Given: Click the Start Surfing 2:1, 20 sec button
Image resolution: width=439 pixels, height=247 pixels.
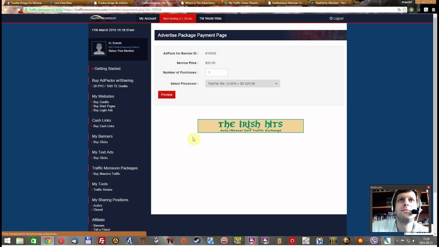Looking at the screenshot, I should (x=178, y=19).
